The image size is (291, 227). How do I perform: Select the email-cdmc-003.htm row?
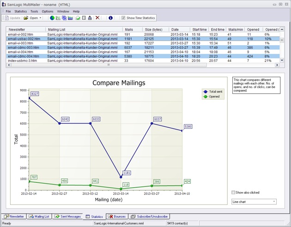143,48
